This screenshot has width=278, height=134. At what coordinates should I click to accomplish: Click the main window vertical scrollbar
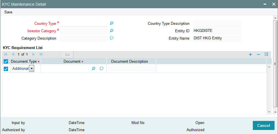click(275, 64)
